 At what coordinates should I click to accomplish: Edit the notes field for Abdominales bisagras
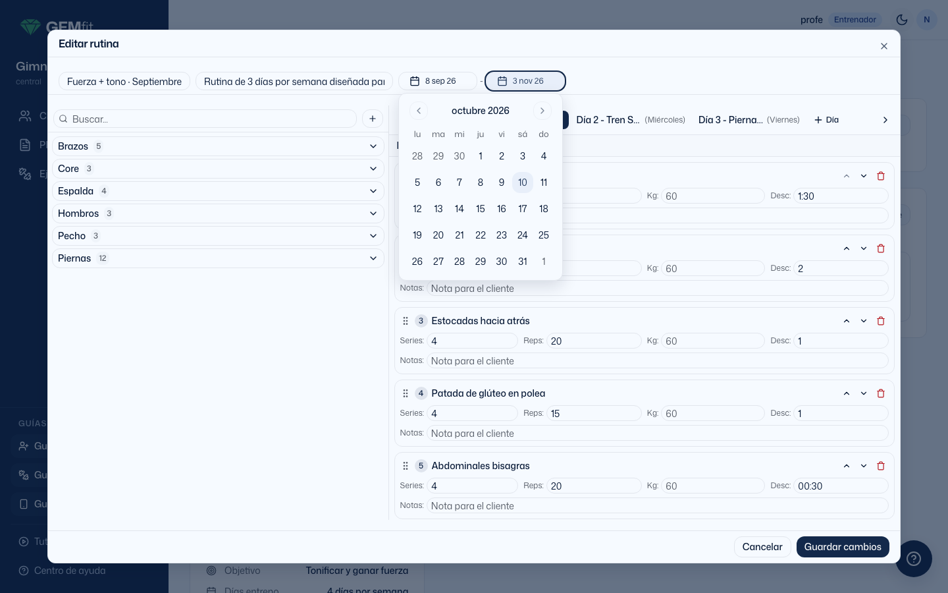[657, 505]
